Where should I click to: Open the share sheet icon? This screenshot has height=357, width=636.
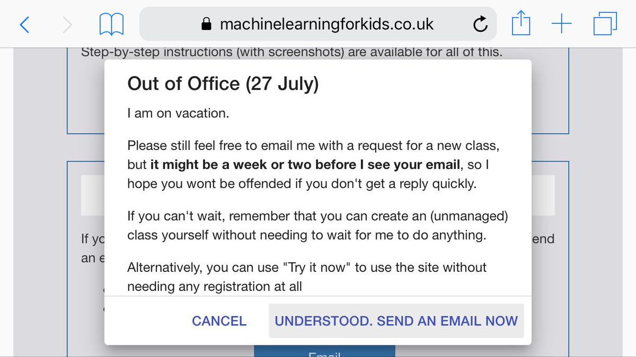521,24
